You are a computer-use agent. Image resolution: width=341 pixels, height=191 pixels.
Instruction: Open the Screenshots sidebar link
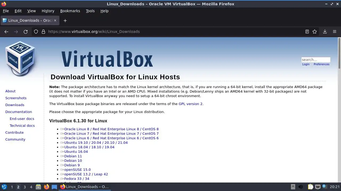coord(16,98)
